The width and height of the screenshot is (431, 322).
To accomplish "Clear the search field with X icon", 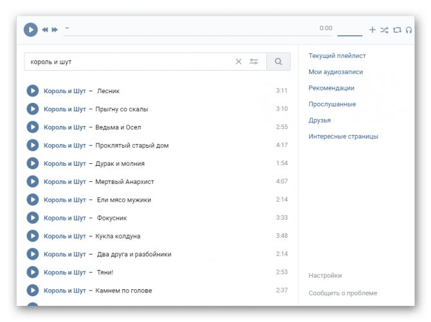I will pos(239,62).
